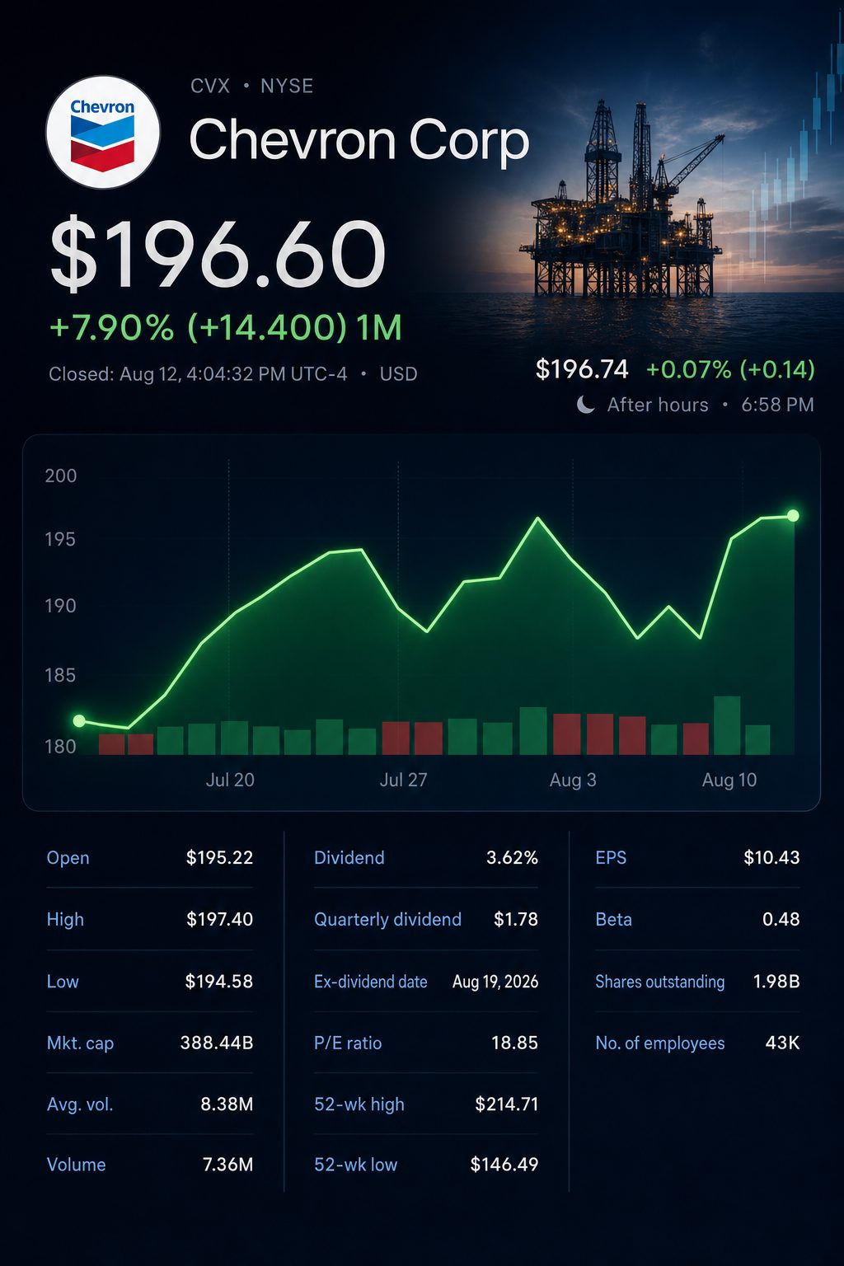Viewport: 844px width, 1266px height.
Task: Click the $196.74 after-hours price
Action: tap(582, 369)
